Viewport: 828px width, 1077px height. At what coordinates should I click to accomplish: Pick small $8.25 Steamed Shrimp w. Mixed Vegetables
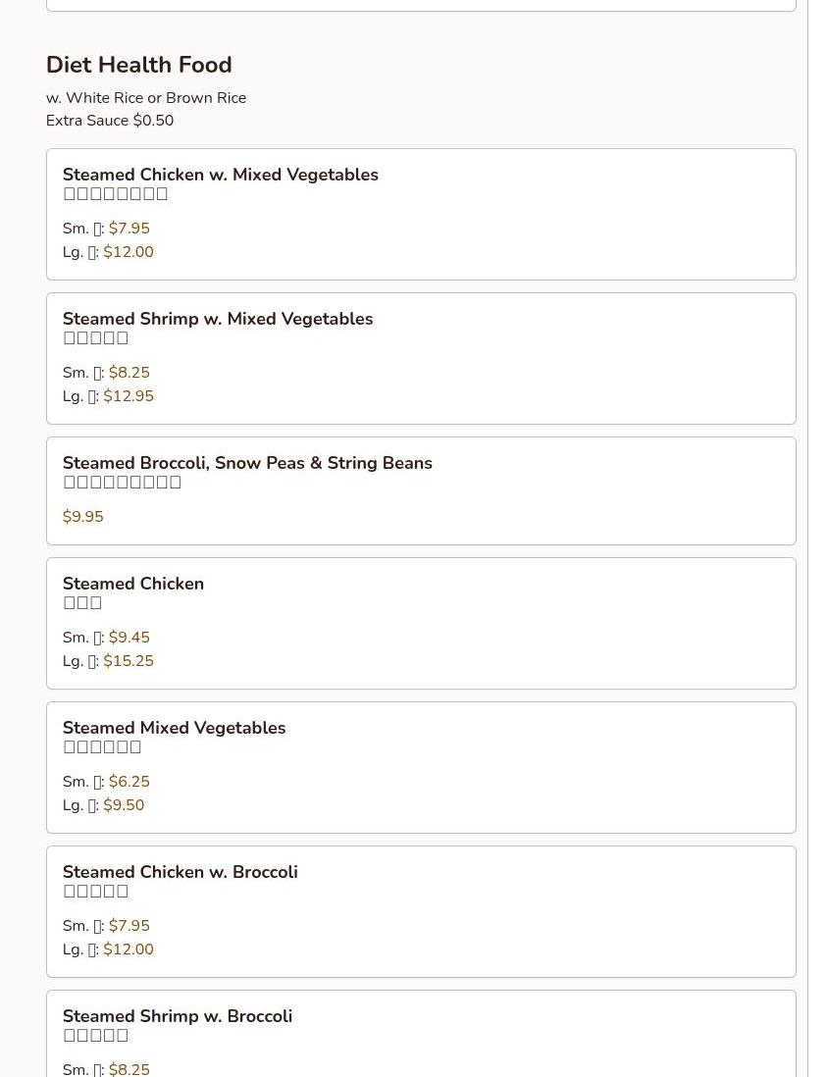click(x=129, y=373)
